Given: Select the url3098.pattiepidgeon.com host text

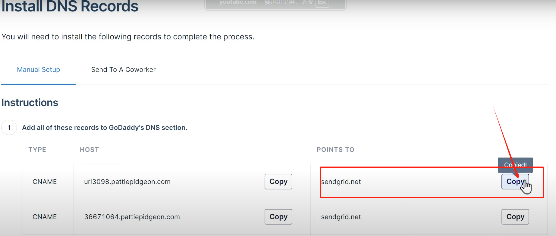Looking at the screenshot, I should [x=127, y=182].
